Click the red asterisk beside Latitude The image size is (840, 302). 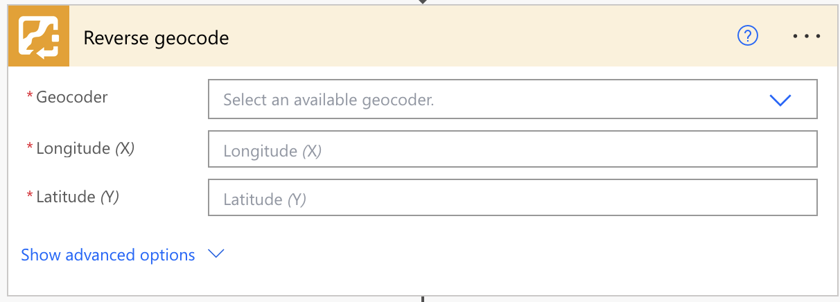point(30,197)
